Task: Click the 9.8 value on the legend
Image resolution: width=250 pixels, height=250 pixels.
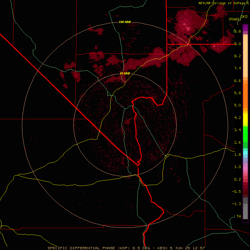Action: (x=237, y=31)
